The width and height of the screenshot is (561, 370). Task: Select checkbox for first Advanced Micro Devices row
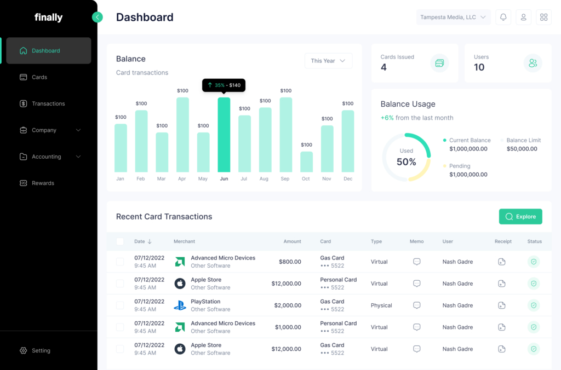(x=120, y=262)
